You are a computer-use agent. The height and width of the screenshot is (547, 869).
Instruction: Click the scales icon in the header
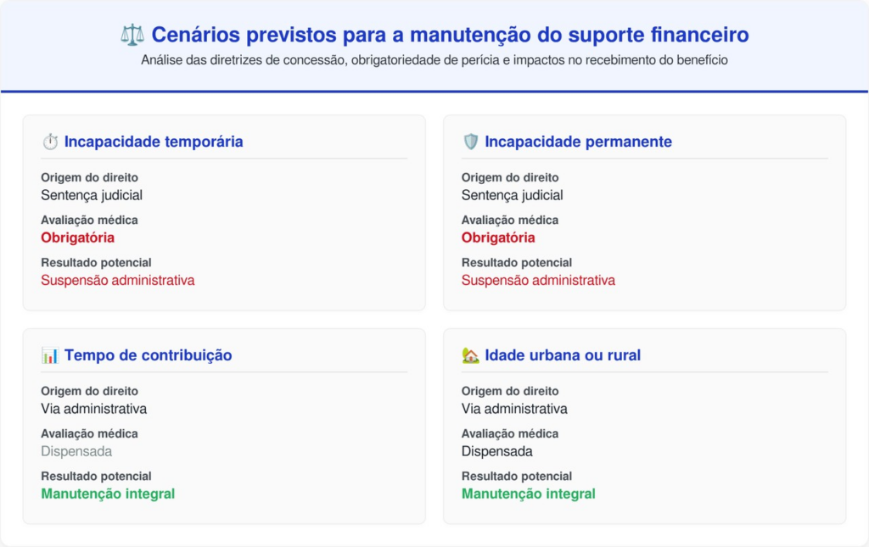click(x=132, y=35)
